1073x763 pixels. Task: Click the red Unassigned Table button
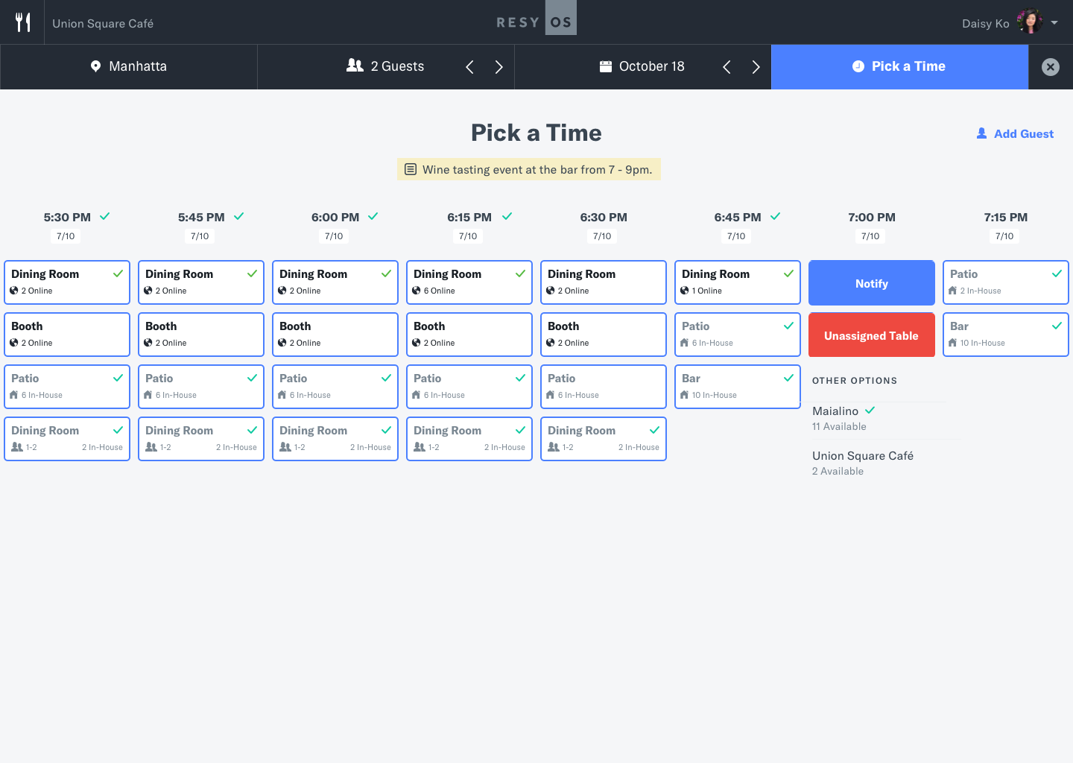point(872,335)
